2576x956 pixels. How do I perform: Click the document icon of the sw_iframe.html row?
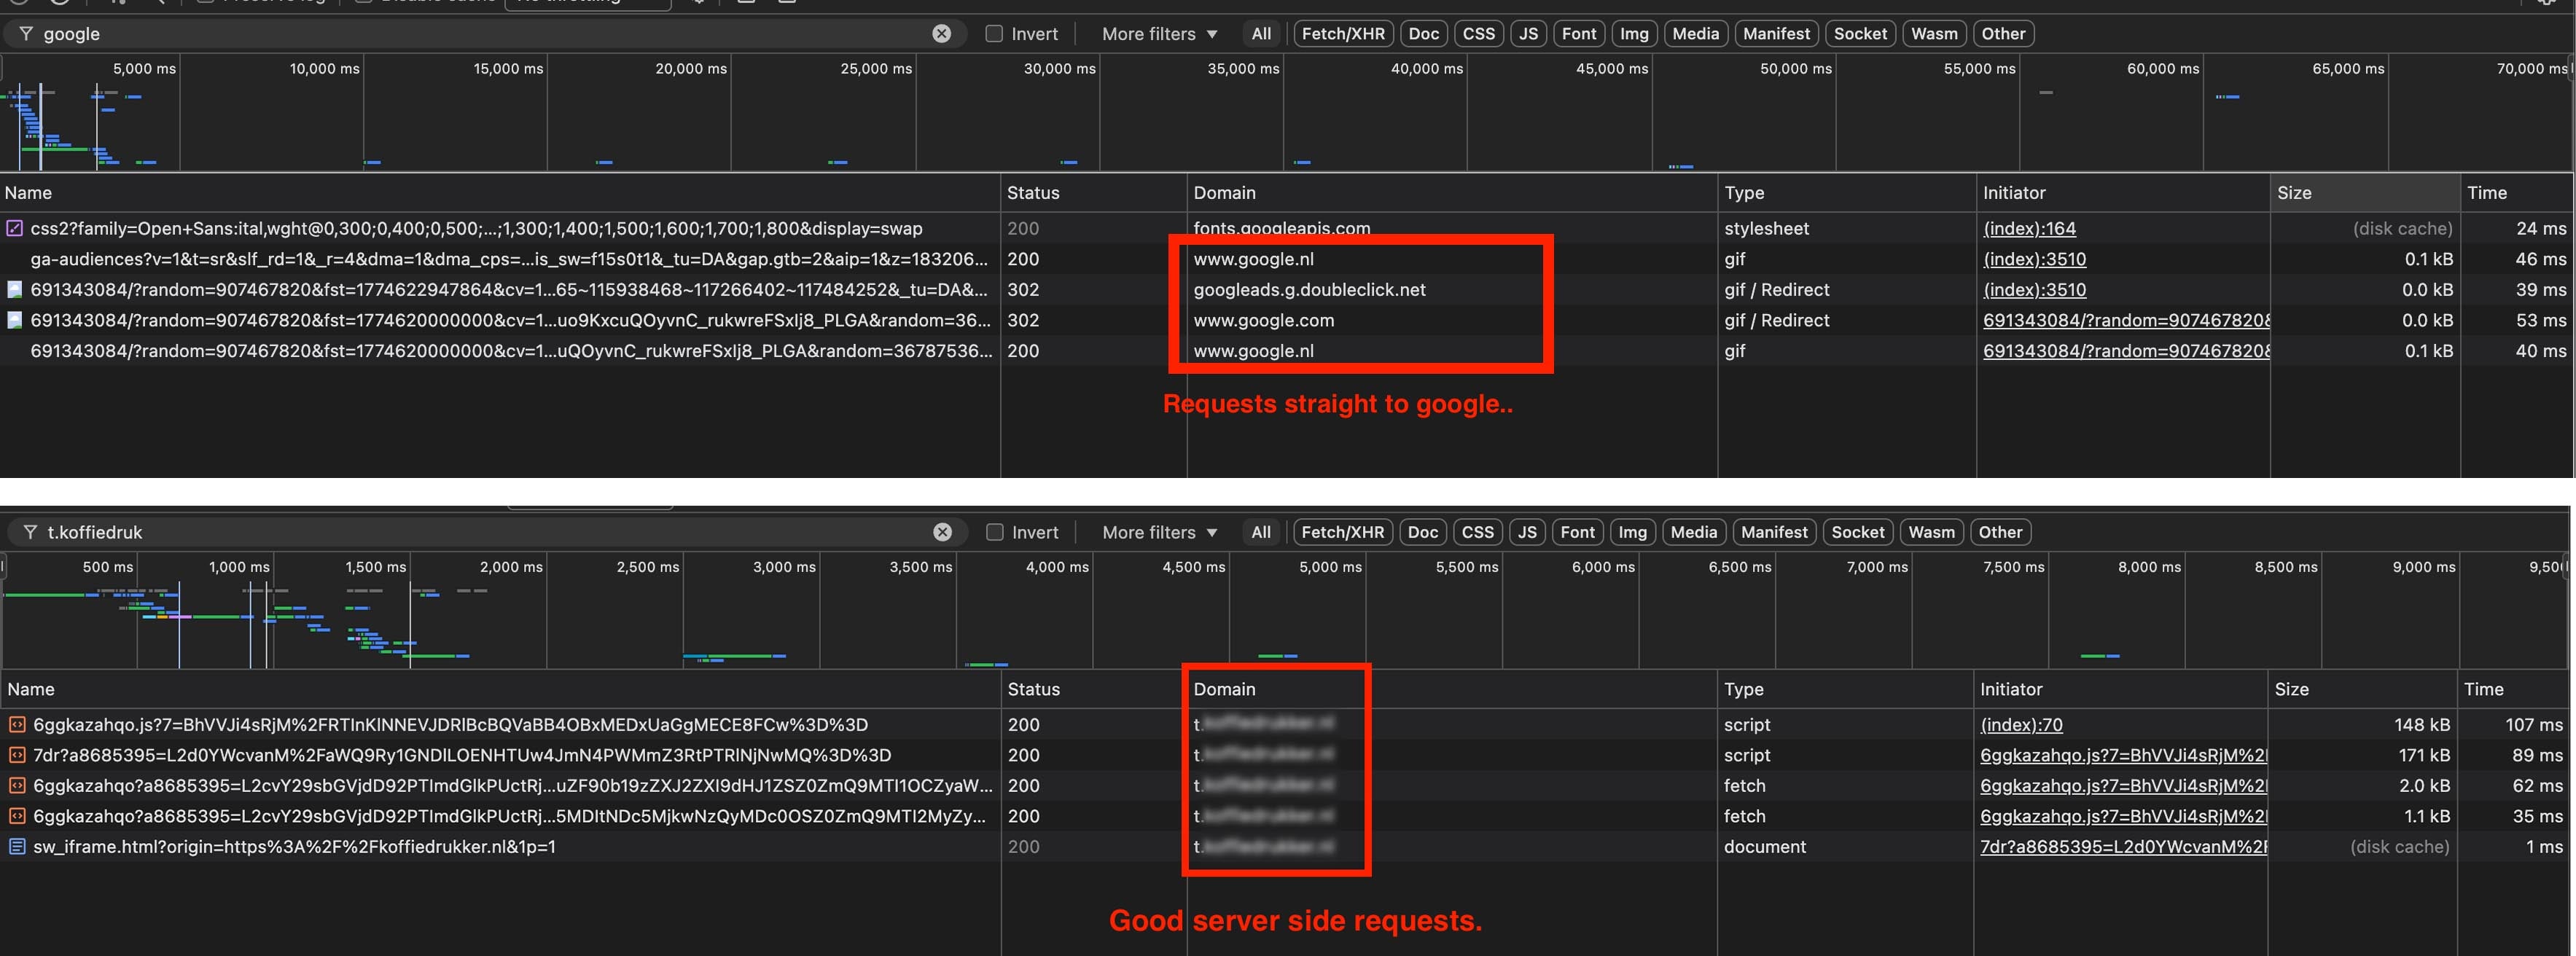pos(17,846)
